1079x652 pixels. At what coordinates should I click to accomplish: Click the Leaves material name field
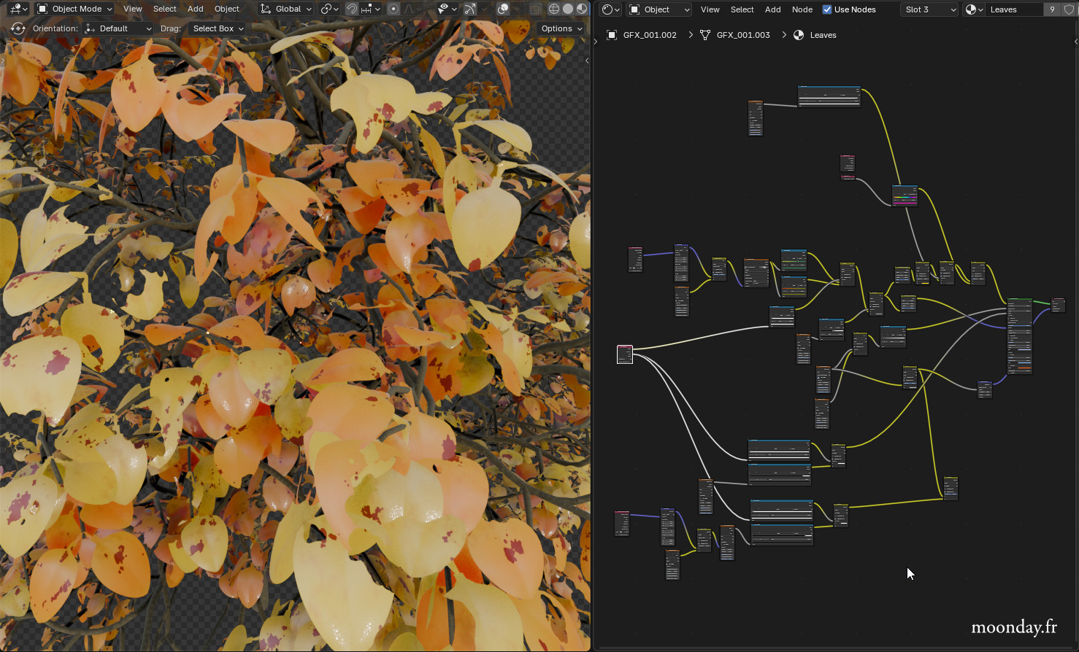tap(1013, 9)
